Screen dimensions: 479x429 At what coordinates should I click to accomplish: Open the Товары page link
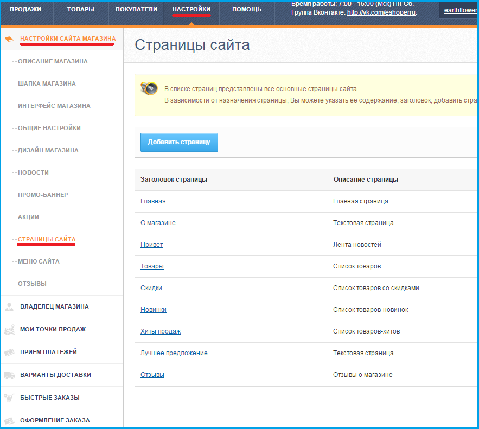click(152, 266)
